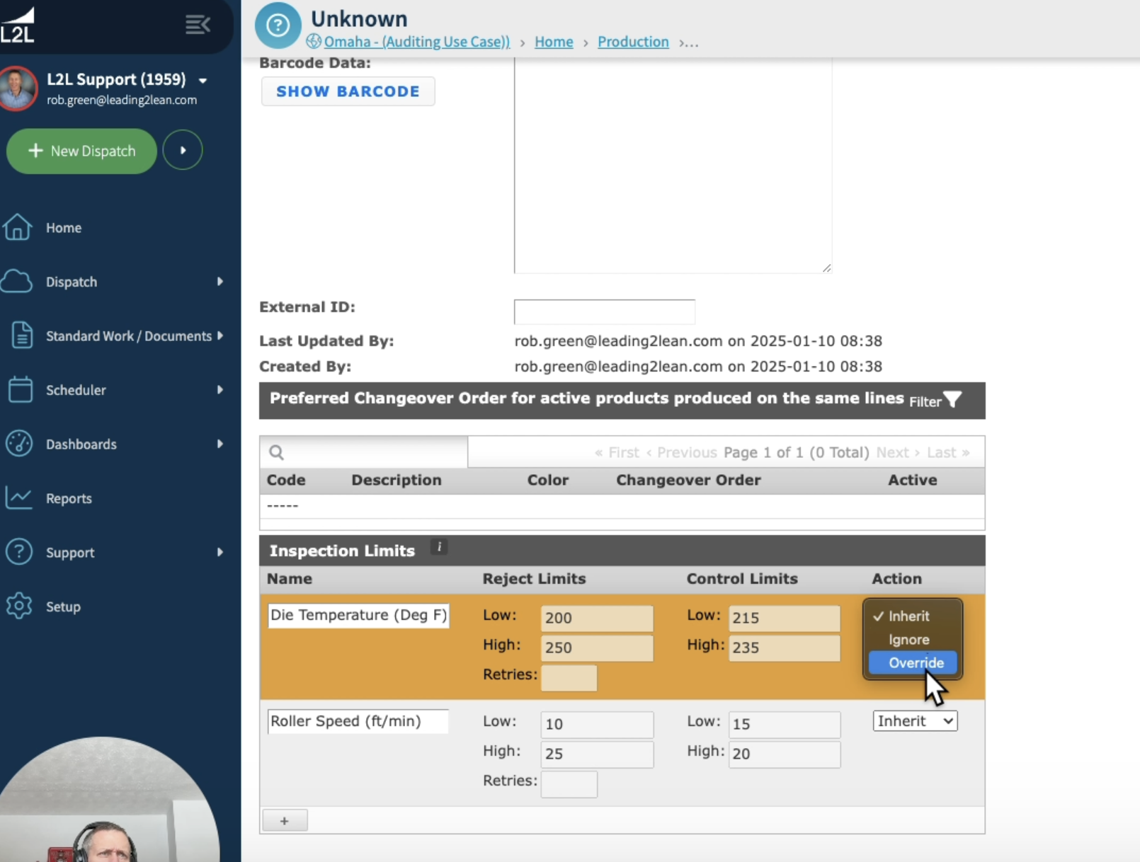This screenshot has width=1140, height=862.
Task: Select Inherit option in action dropdown
Action: pyautogui.click(x=913, y=616)
